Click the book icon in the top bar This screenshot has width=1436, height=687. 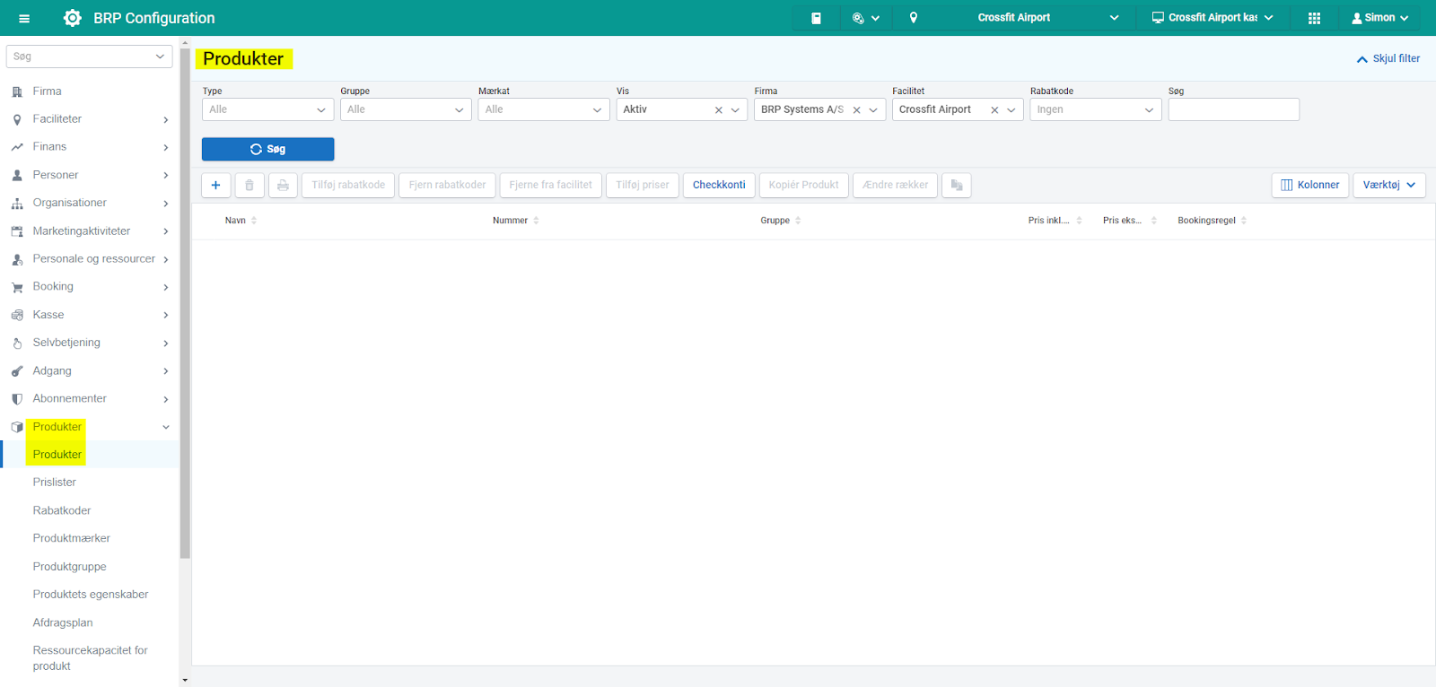[816, 18]
